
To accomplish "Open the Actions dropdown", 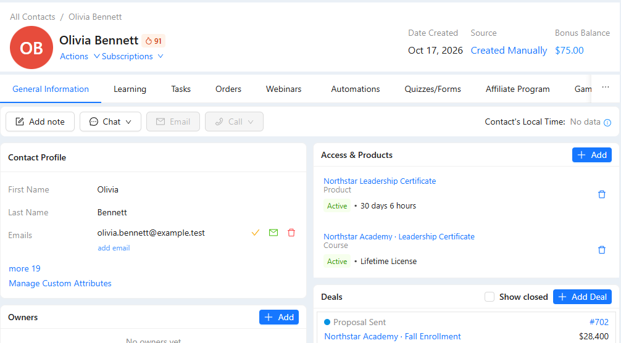I will 80,56.
